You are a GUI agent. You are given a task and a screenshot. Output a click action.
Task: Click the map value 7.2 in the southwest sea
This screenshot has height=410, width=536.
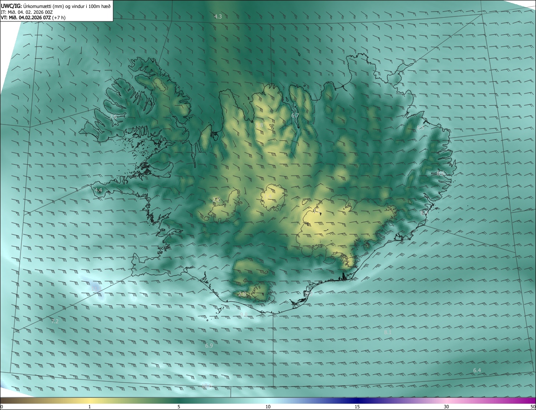click(55, 322)
